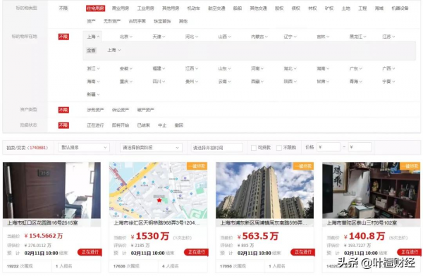Select the 住宅用房 property type filter

[x=95, y=8]
